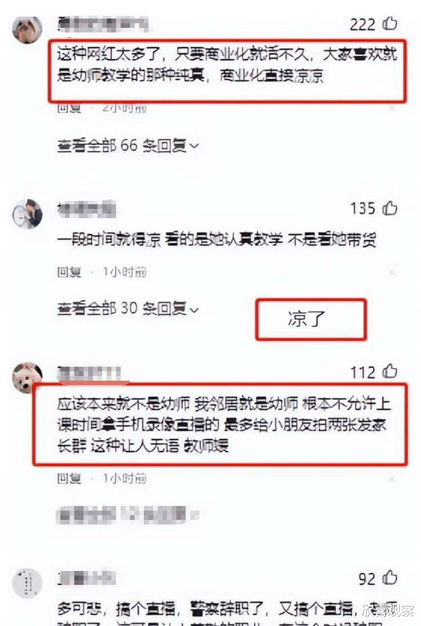This screenshot has height=626, width=421.
Task: Open the blurred username of third commenter
Action: (x=89, y=375)
